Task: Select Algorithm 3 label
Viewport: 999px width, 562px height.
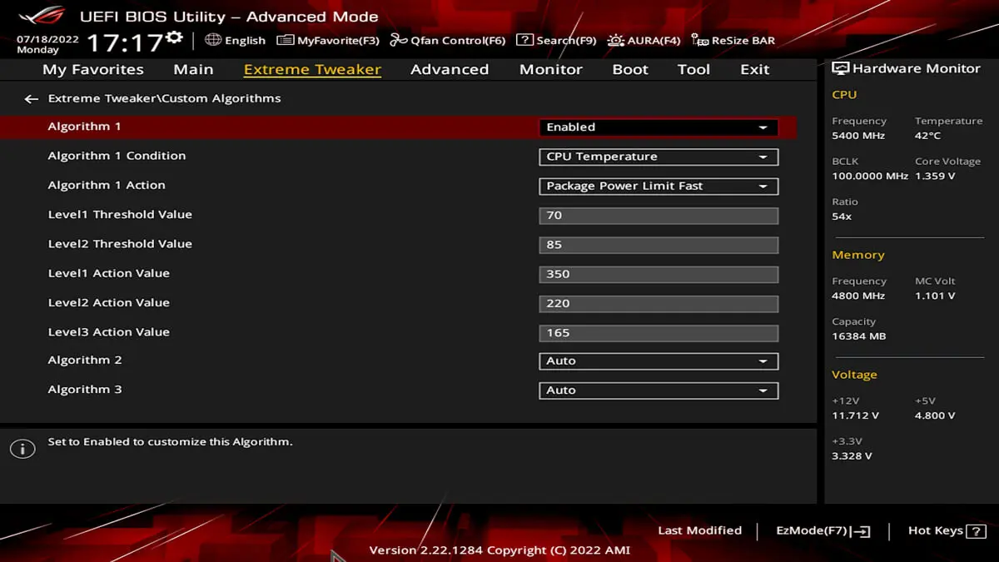Action: [85, 389]
